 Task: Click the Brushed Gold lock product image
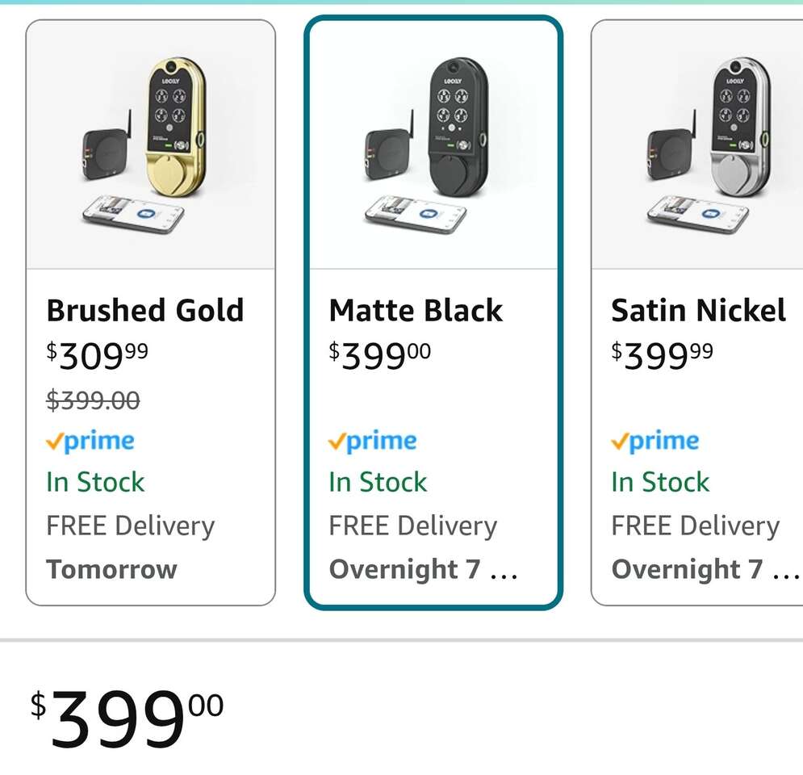(x=151, y=145)
